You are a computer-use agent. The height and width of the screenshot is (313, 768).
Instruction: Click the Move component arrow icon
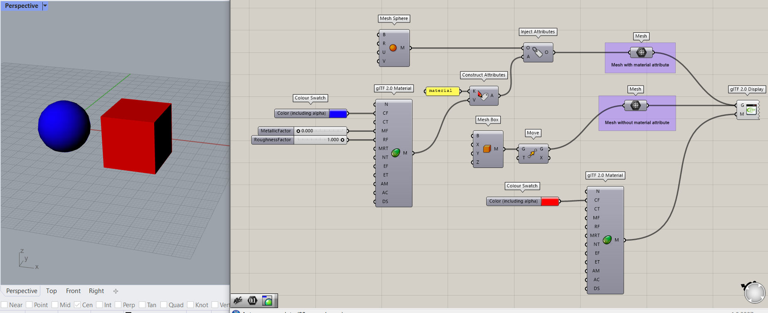532,153
